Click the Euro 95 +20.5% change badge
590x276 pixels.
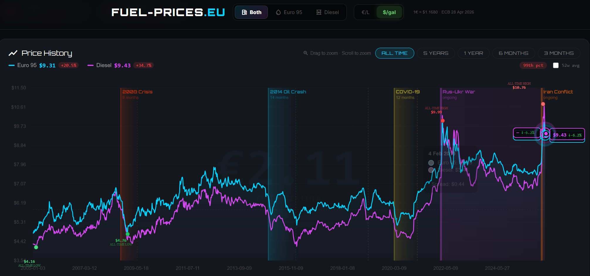pos(69,65)
